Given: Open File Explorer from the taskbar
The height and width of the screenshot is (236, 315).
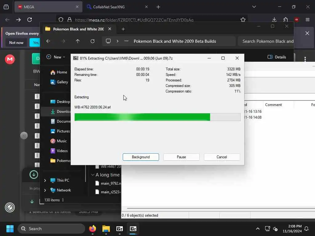Looking at the screenshot, I should pos(106,229).
